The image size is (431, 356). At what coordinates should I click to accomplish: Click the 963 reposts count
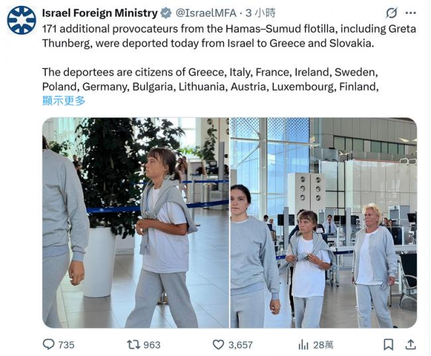152,345
